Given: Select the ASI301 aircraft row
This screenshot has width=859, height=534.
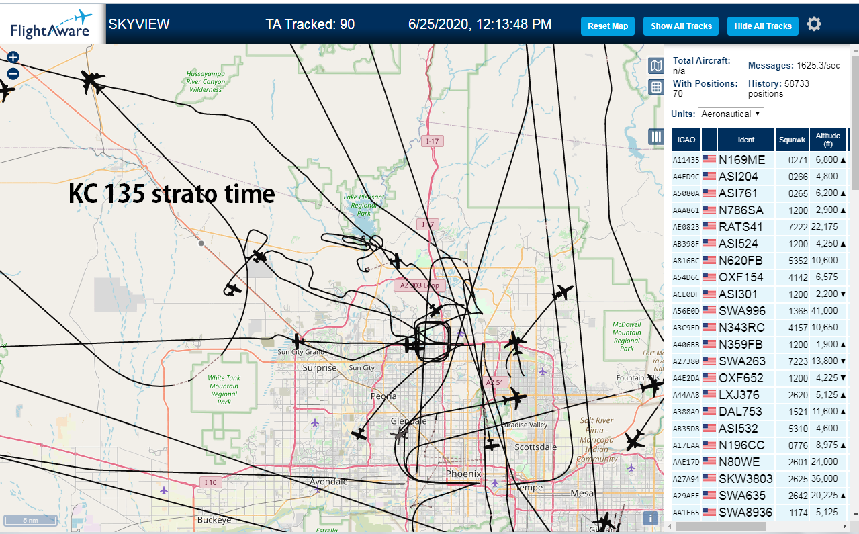Looking at the screenshot, I should [760, 294].
